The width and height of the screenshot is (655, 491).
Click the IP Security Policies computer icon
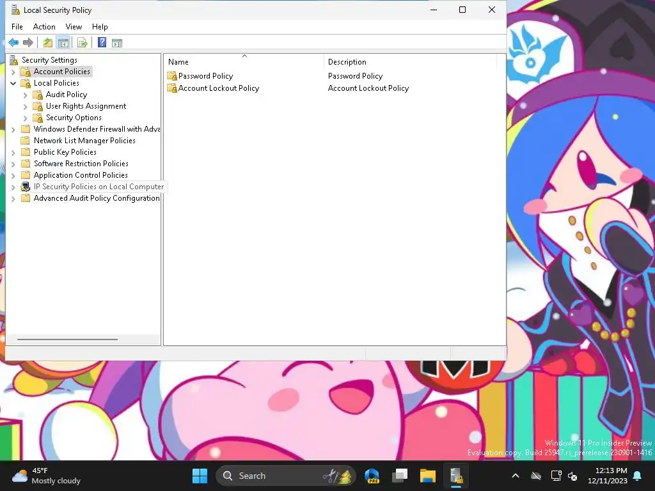click(26, 187)
